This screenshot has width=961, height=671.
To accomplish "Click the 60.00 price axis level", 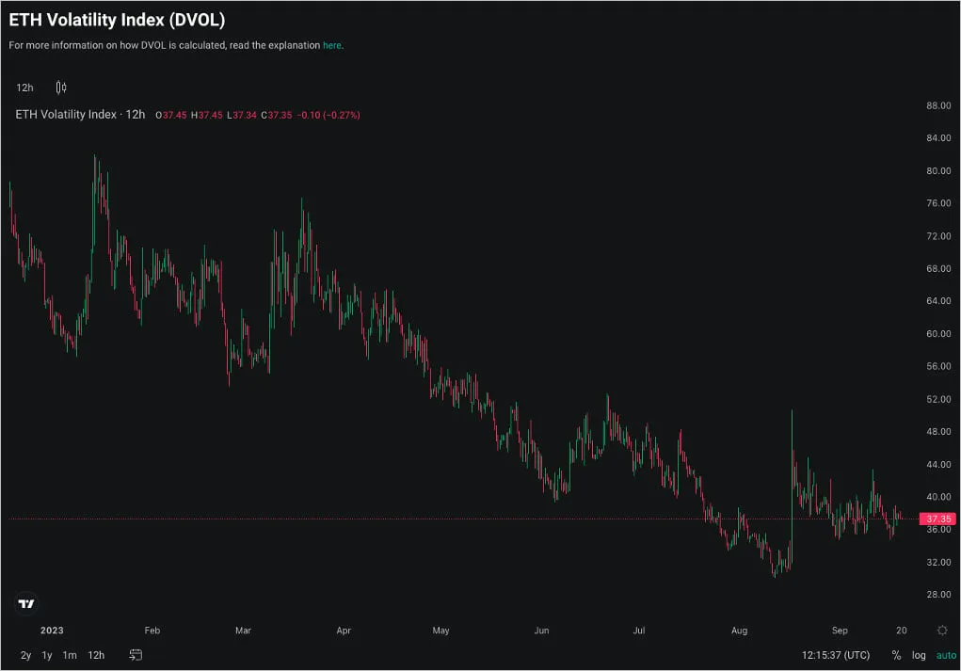I will [x=938, y=333].
